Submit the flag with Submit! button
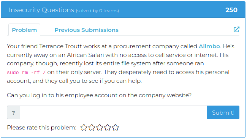Image resolution: width=247 pixels, height=139 pixels. coord(223,112)
